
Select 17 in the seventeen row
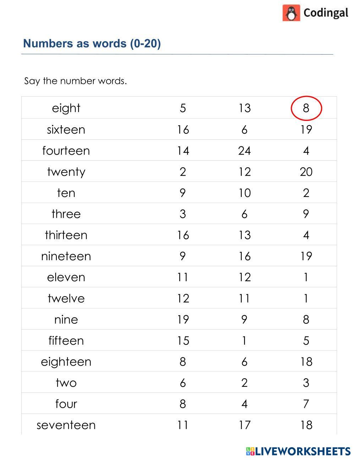(244, 425)
